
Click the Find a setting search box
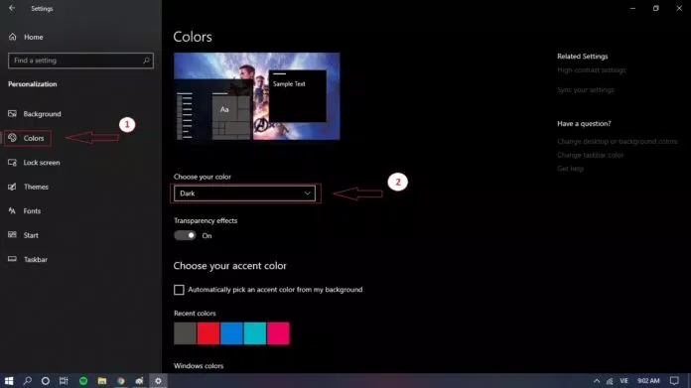(80, 61)
